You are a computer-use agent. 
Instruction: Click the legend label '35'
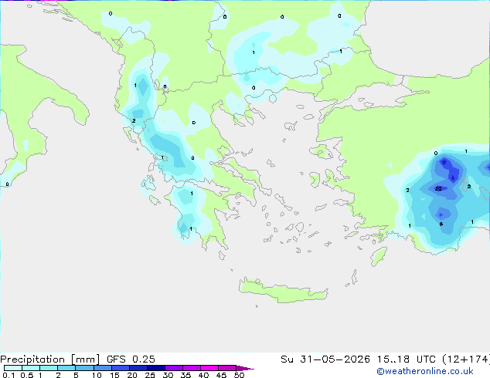[185, 375]
